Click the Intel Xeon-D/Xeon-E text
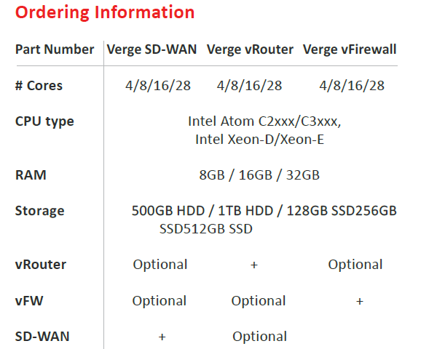Viewport: 421px width, 349px height. [259, 140]
